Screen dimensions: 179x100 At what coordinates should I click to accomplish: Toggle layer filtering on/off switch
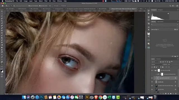click(172, 62)
